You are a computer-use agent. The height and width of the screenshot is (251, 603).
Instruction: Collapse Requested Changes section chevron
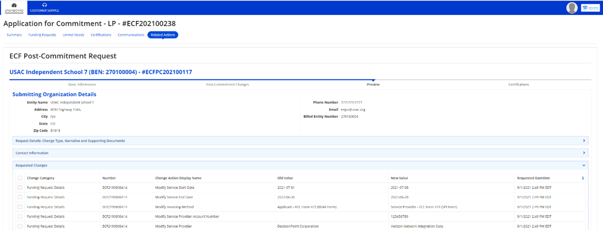(584, 165)
